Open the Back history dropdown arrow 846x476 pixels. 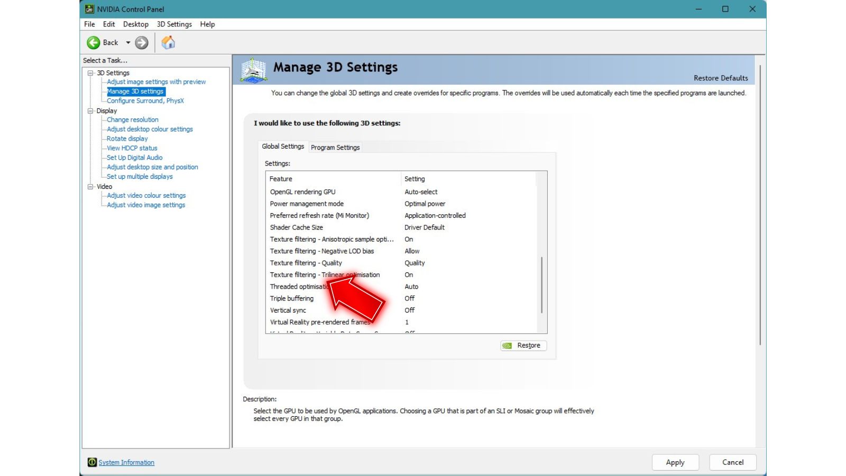click(x=128, y=43)
